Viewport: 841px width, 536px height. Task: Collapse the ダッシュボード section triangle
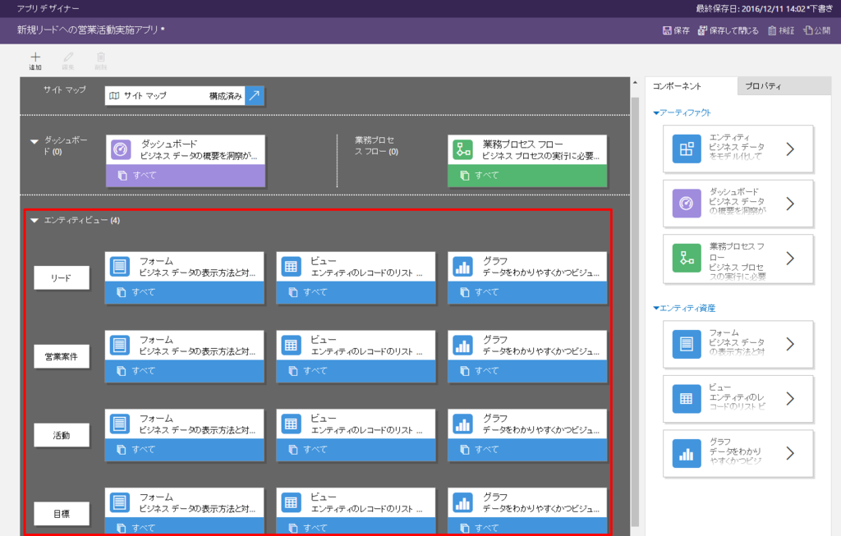(x=34, y=141)
